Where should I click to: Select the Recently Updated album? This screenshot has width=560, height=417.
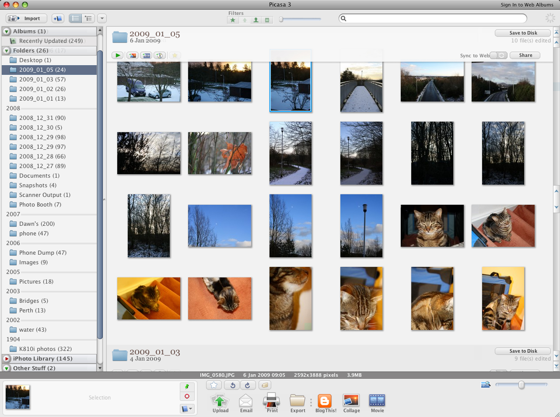(x=49, y=41)
